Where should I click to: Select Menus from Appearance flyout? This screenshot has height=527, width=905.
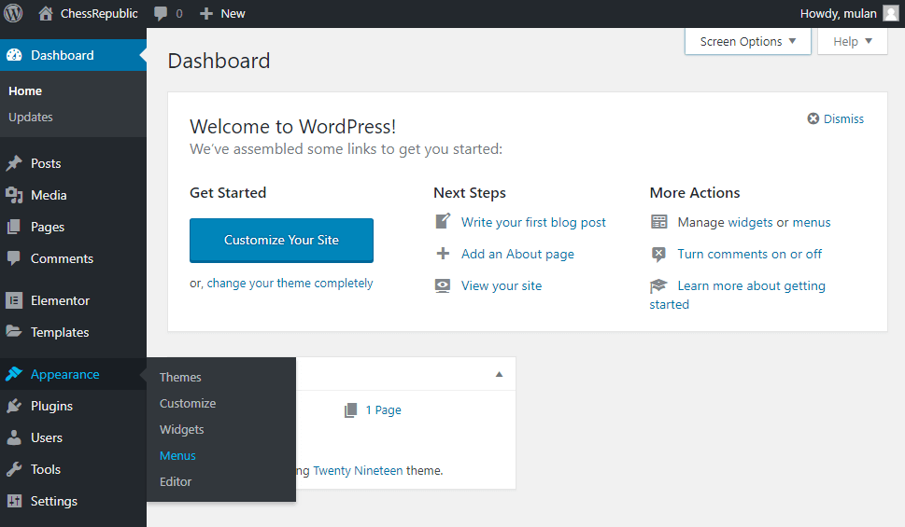177,455
